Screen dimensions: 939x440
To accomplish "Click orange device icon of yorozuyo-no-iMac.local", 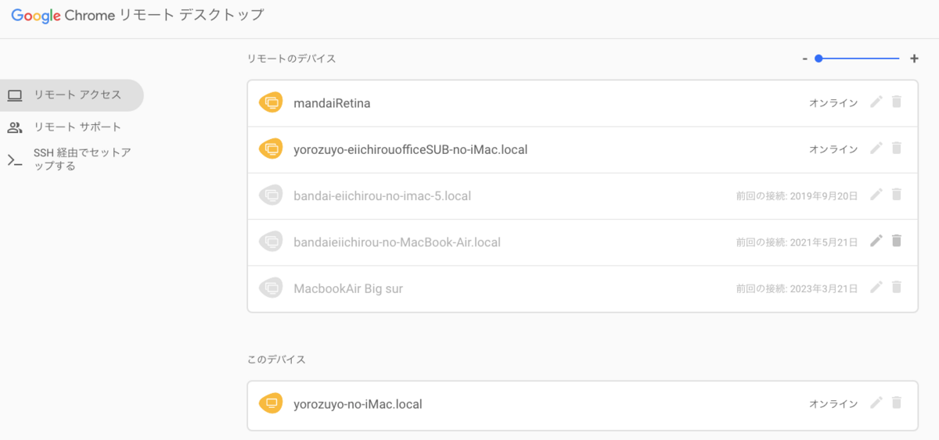I will pos(271,404).
